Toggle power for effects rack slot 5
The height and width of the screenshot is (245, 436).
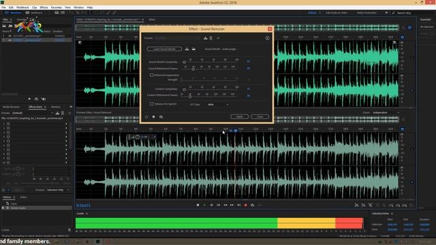pyautogui.click(x=8, y=141)
